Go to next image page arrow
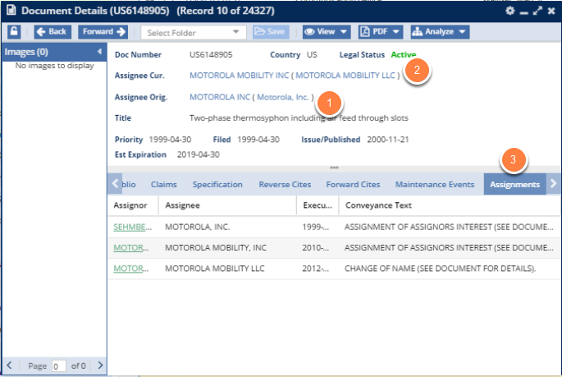The height and width of the screenshot is (377, 562). 100,366
